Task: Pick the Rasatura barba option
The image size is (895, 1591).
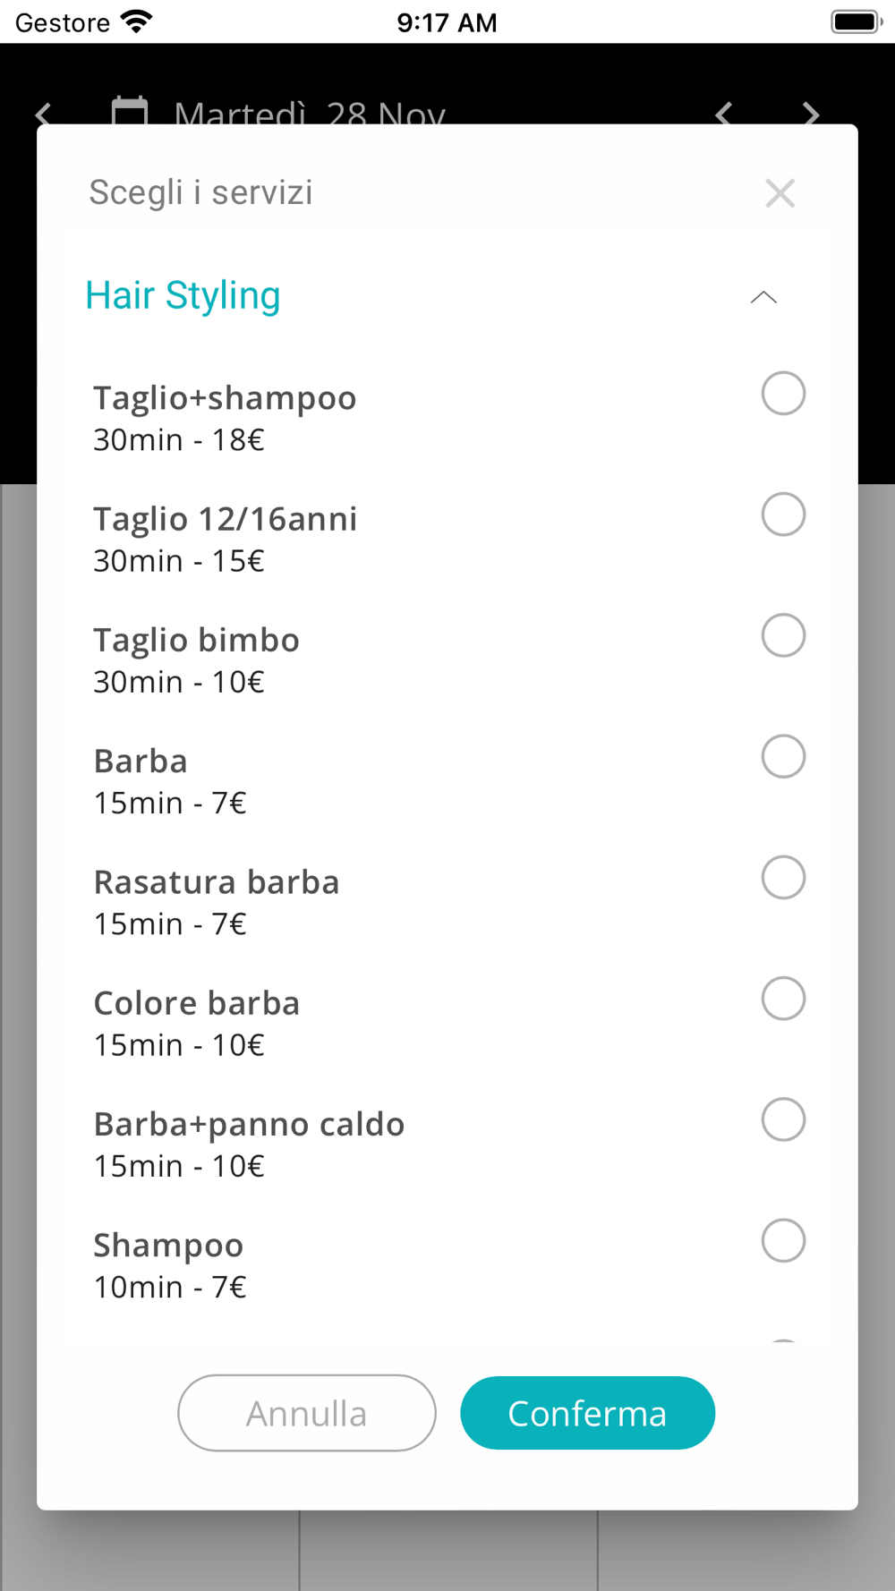Action: click(x=783, y=878)
